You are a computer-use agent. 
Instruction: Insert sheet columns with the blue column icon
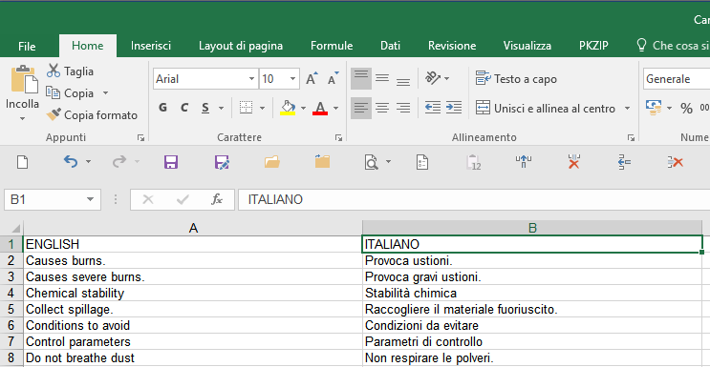click(x=524, y=161)
